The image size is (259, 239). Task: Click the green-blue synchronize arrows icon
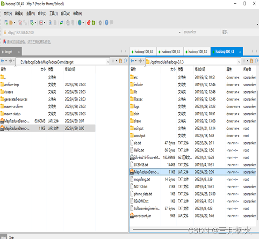point(61,22)
